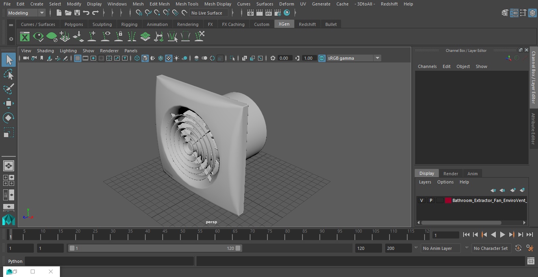Image resolution: width=538 pixels, height=277 pixels.
Task: Click Python command line language label
Action: 15,261
